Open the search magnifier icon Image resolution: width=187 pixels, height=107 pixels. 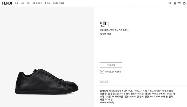click(170, 3)
